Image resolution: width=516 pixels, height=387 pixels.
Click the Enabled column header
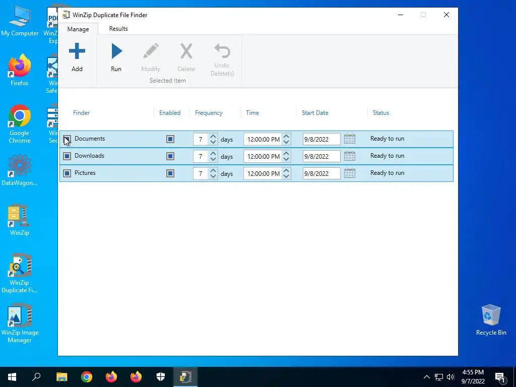[170, 112]
